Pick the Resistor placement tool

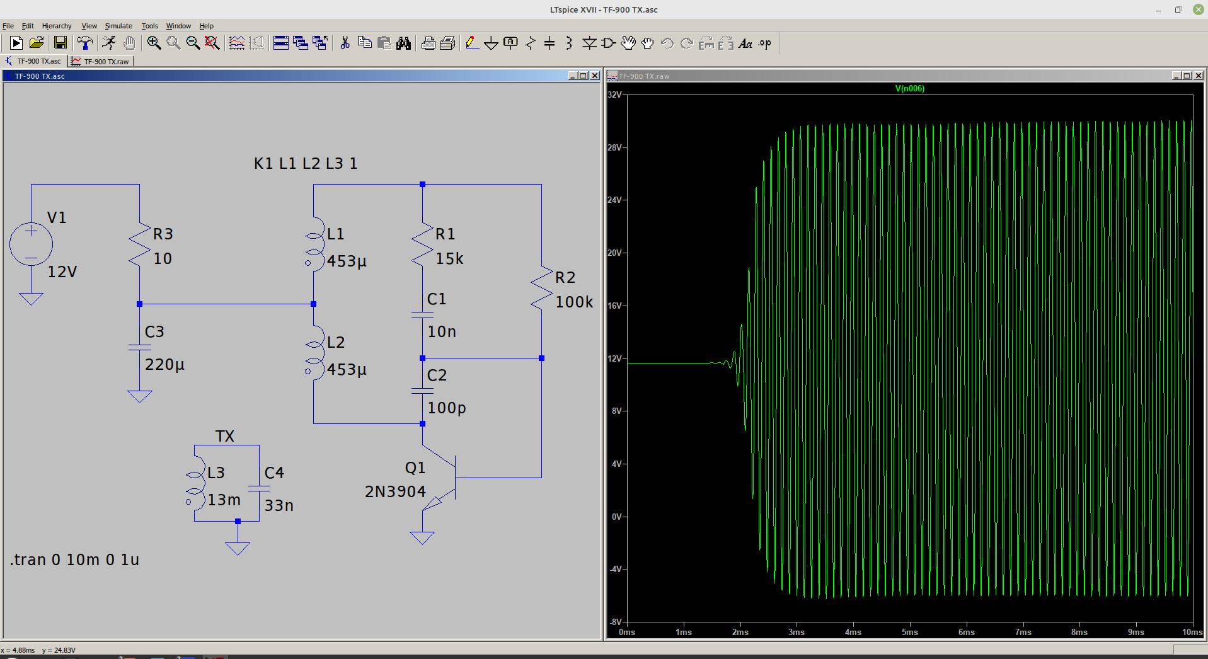tap(531, 43)
